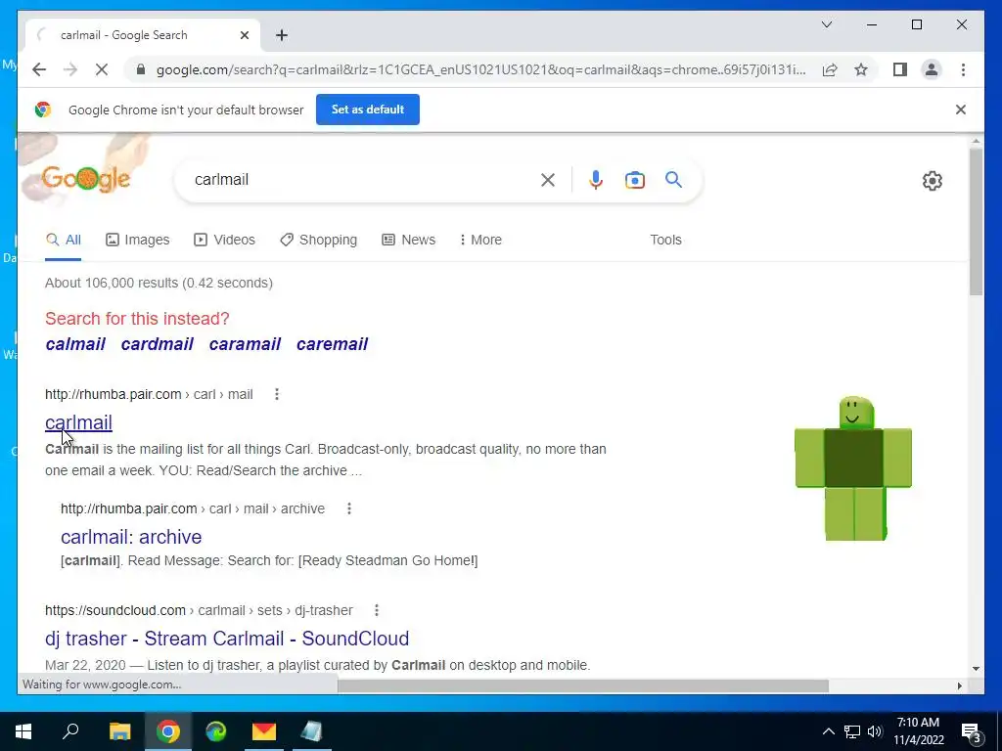
Task: Open the carlmail result link
Action: (78, 422)
